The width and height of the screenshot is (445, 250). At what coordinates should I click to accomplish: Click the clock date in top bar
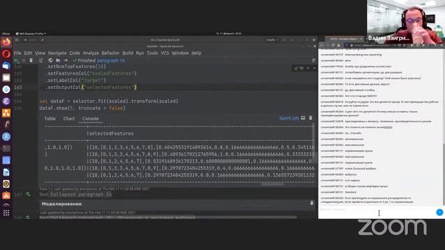229,33
